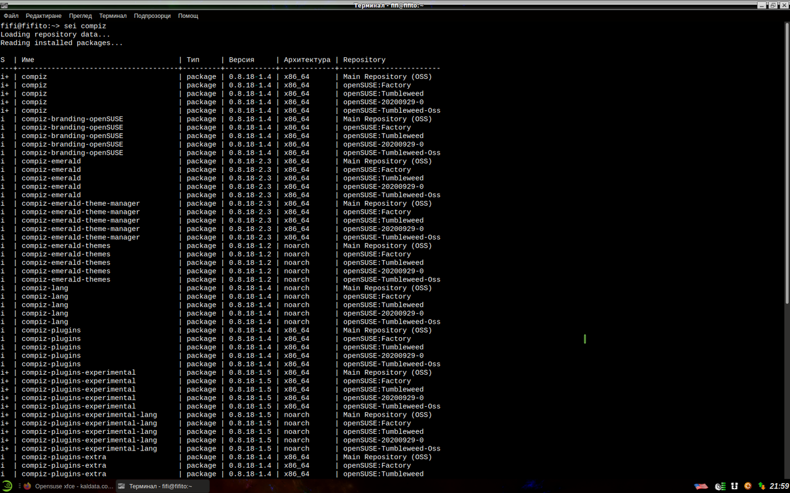The width and height of the screenshot is (790, 493).
Task: Click 'openSUSE:Tumbleweed' in the compiz-emerald rows
Action: pyautogui.click(x=383, y=178)
